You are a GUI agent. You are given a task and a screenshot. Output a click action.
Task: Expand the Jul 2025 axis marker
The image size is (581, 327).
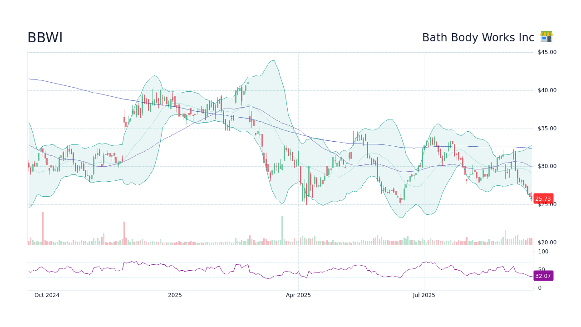coord(424,295)
